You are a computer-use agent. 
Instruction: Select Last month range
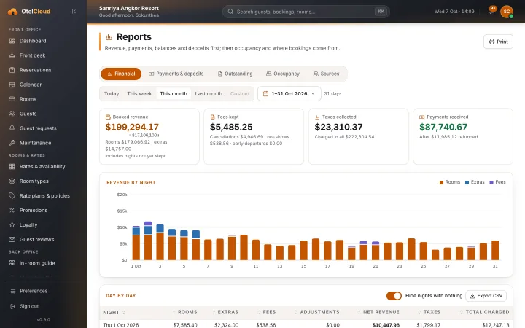(x=209, y=94)
